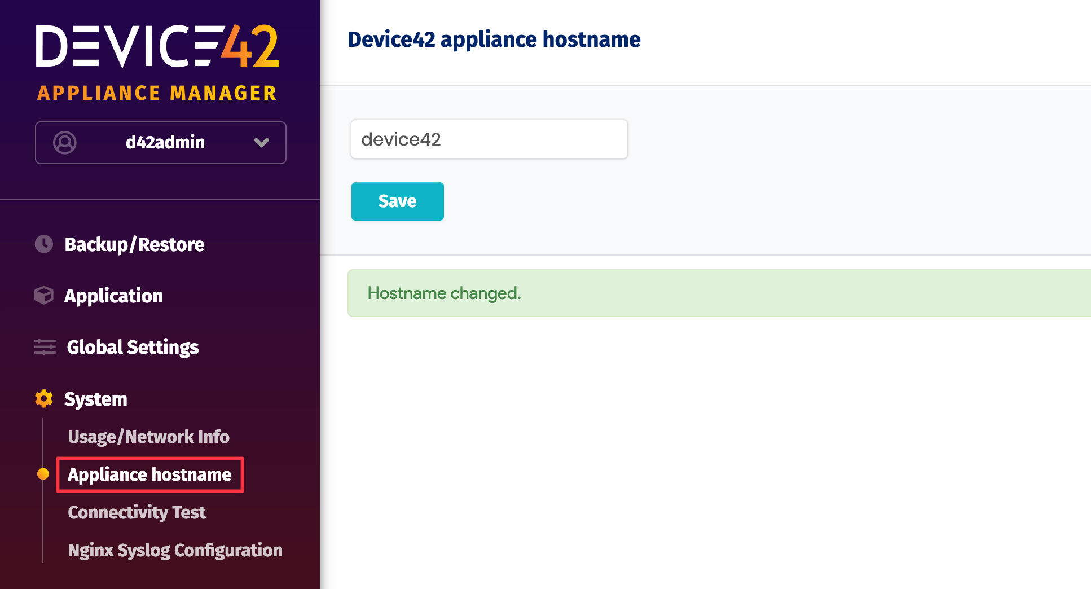This screenshot has height=589, width=1091.
Task: Click the package icon next to Application
Action: click(x=44, y=294)
